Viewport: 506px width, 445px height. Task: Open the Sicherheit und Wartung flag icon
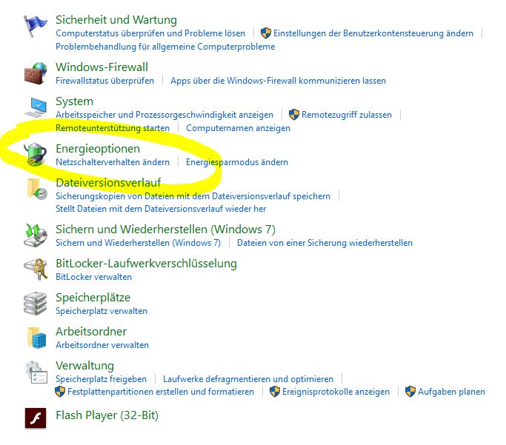coord(35,27)
